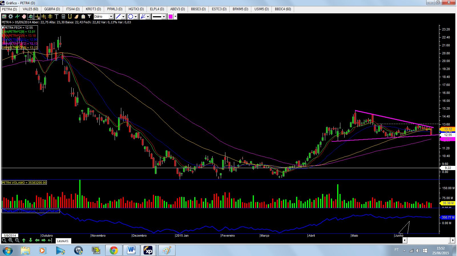
Task: Shift chart using green left arrow
Action: [x=37, y=240]
